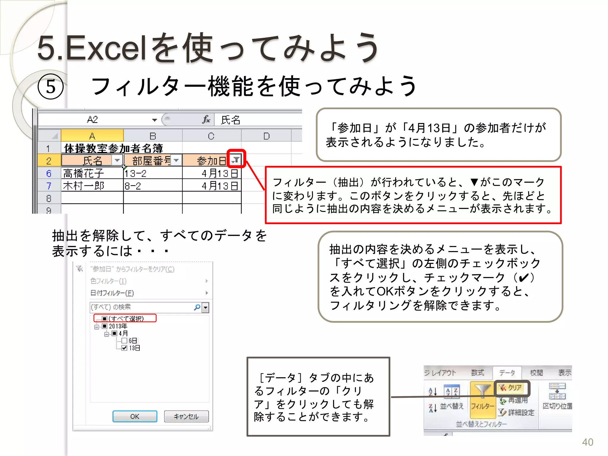
Task: Select column D header
Action: [x=266, y=136]
